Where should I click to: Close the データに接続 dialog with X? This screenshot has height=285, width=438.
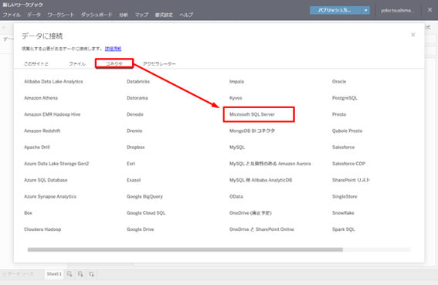tap(413, 35)
